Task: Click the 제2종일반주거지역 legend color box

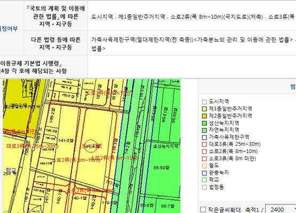Action: coord(204,116)
